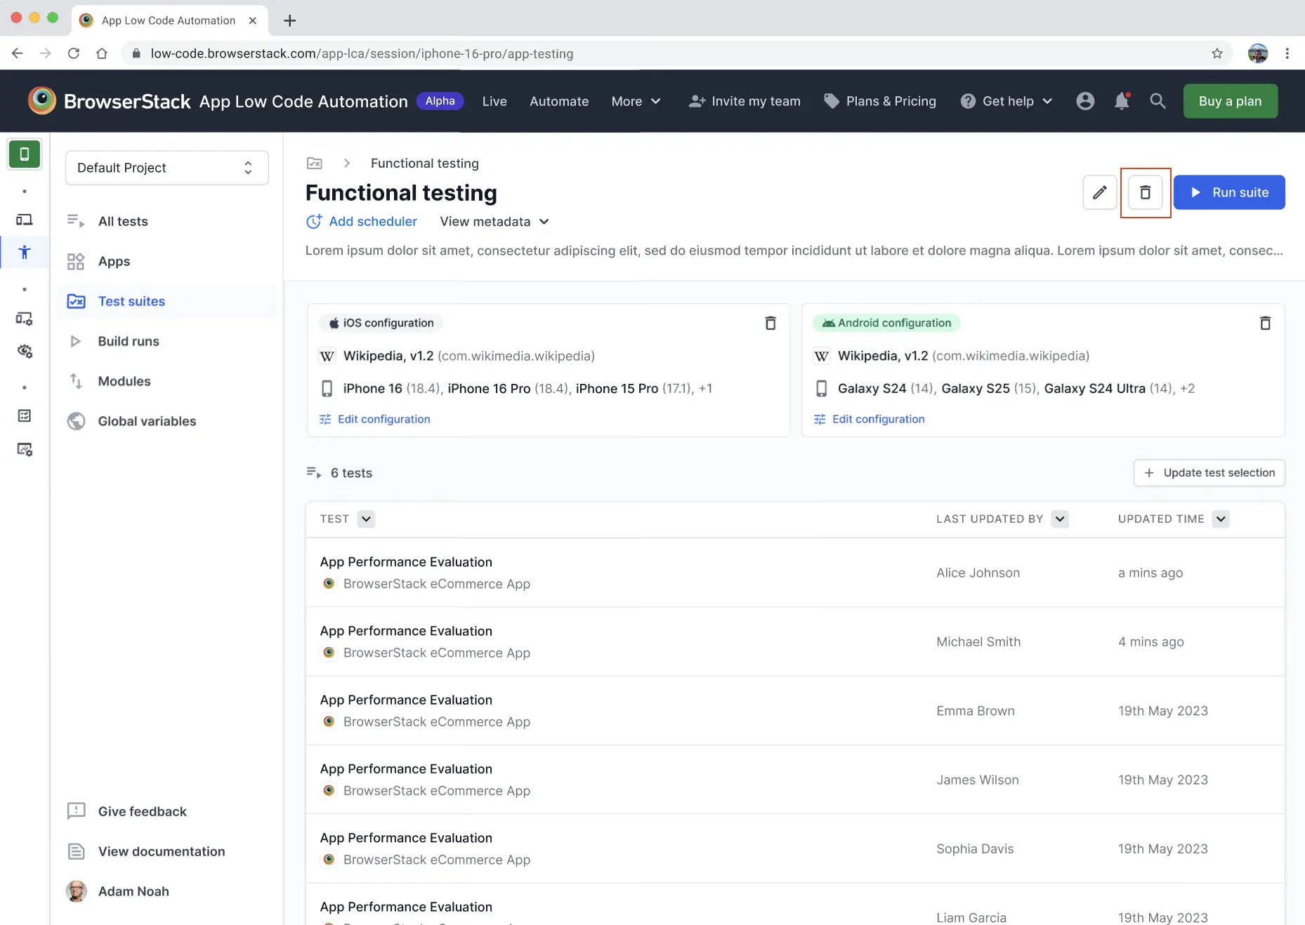Click Update test selection button
Viewport: 1305px width, 925px height.
tap(1209, 473)
